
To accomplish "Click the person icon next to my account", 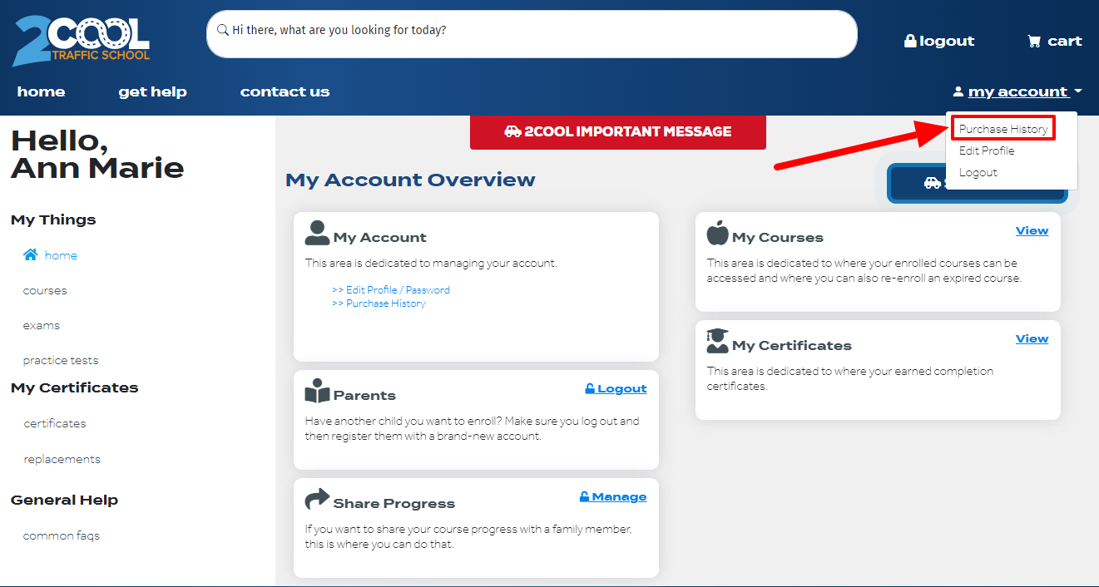I will pyautogui.click(x=958, y=91).
